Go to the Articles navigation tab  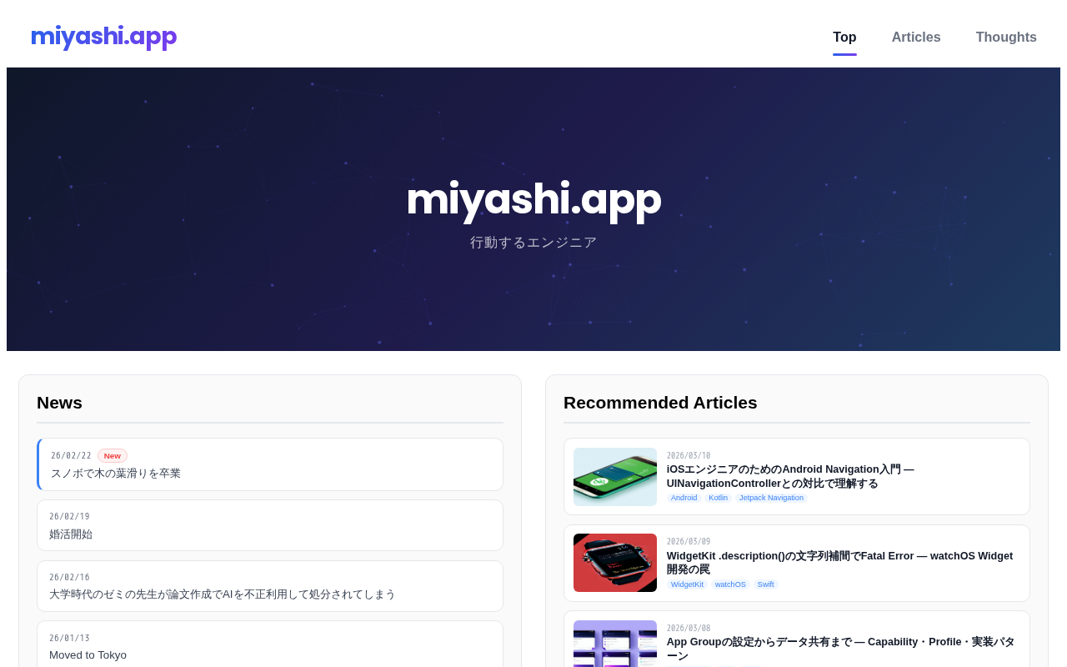(916, 38)
